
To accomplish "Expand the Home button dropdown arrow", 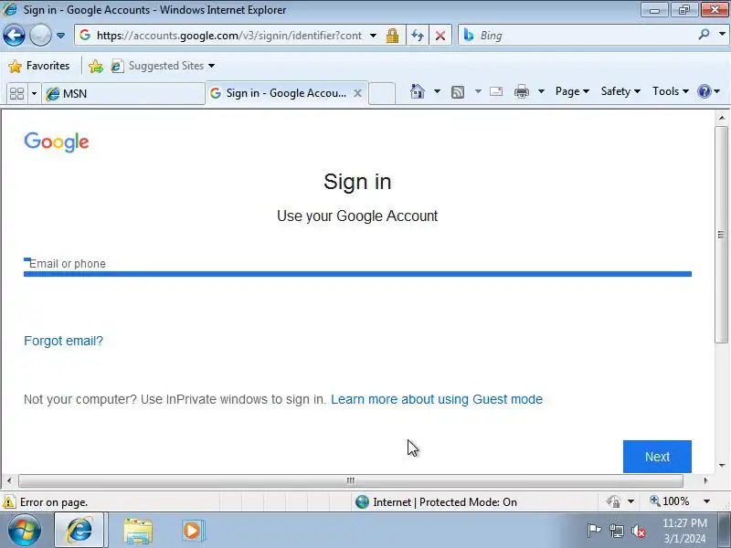I will pyautogui.click(x=437, y=91).
